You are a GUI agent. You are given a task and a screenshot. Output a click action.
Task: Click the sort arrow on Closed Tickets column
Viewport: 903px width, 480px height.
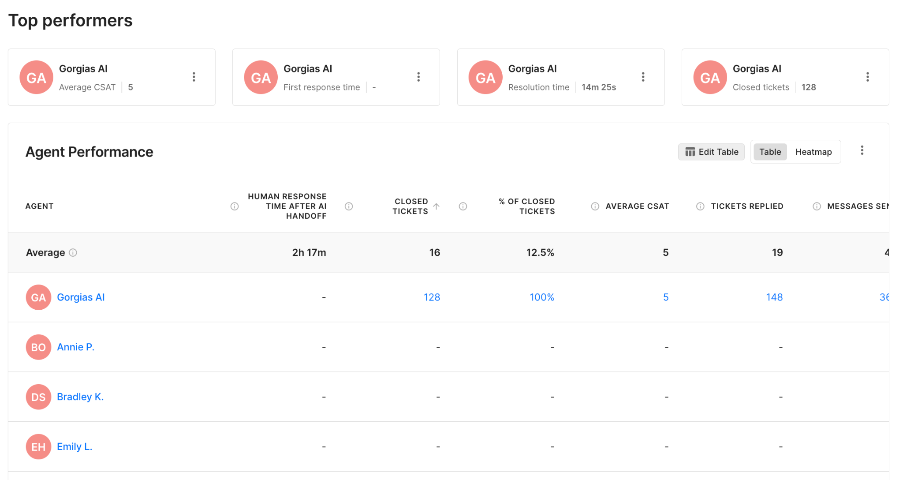tap(437, 206)
